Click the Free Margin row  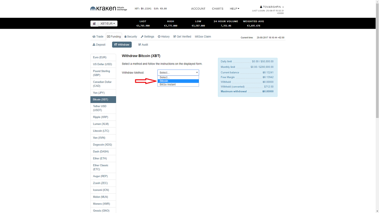coord(247,77)
